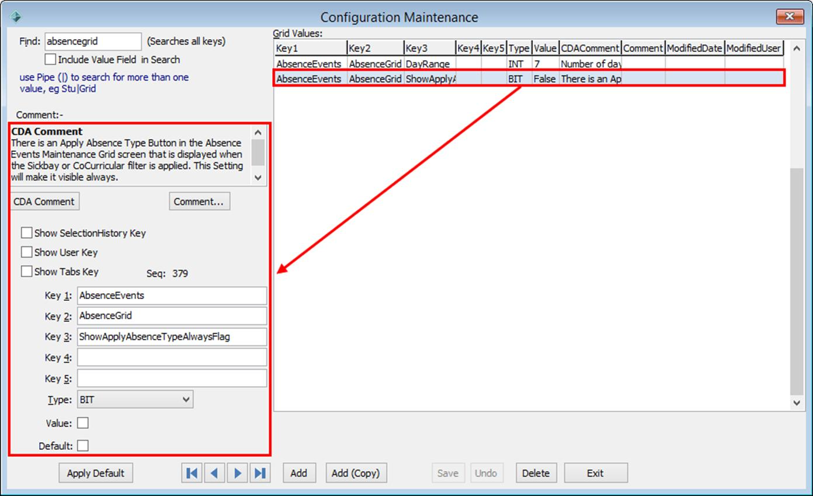Select the Key3 column header
The width and height of the screenshot is (813, 496).
click(429, 48)
